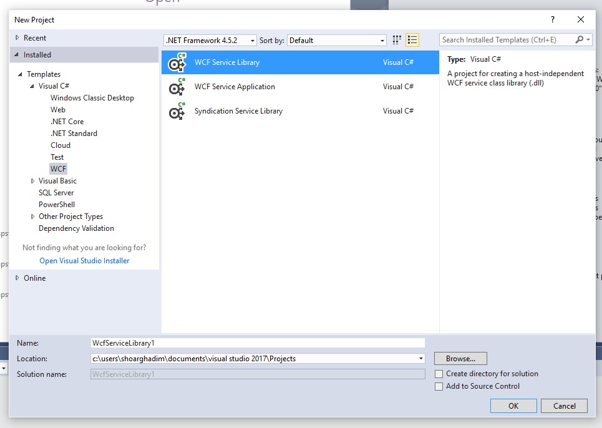The image size is (602, 428).
Task: Enable Create directory for solution
Action: tap(439, 374)
